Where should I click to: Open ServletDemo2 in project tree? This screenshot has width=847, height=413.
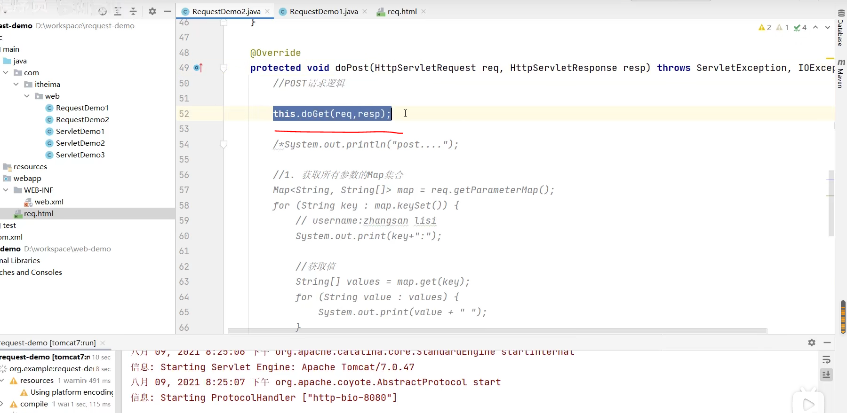point(80,143)
